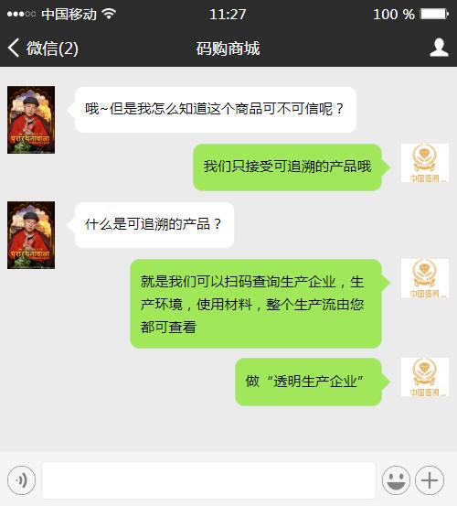This screenshot has height=506, width=457.
Task: Tap the 中国追溯 avatar beside 就是我们可以扫码 message
Action: pos(425,278)
